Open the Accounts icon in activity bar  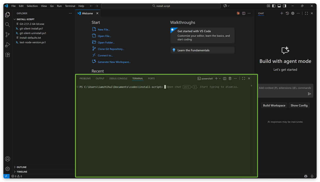coord(7,159)
